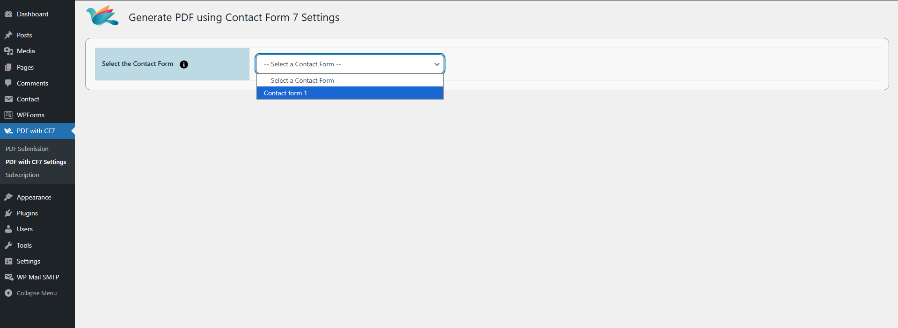Go to WPForms menu label
This screenshot has width=898, height=328.
tap(30, 115)
